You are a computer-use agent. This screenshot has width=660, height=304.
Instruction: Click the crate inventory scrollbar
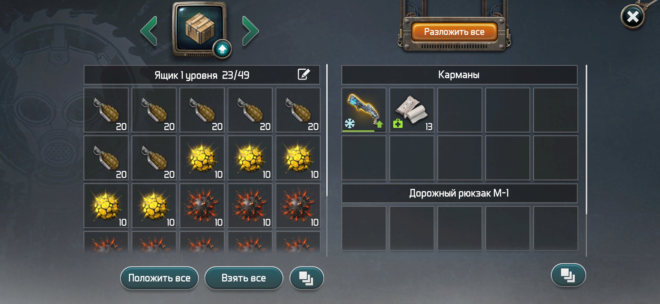click(x=327, y=131)
